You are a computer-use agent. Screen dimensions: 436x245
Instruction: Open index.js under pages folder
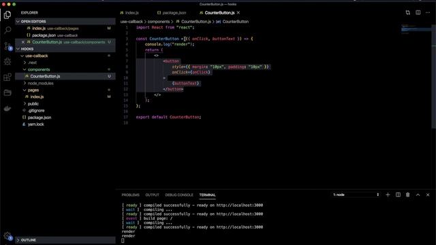click(x=65, y=97)
